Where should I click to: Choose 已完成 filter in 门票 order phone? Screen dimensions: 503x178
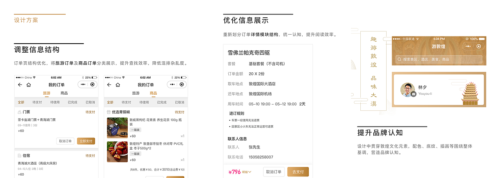tap(72, 102)
